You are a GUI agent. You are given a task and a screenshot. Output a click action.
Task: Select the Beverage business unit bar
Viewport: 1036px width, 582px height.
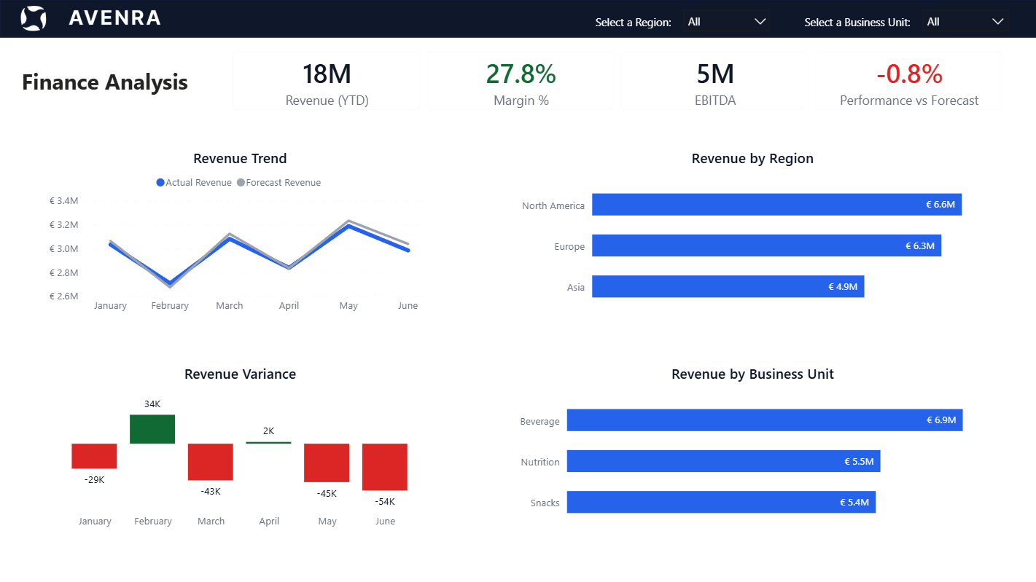coord(764,420)
